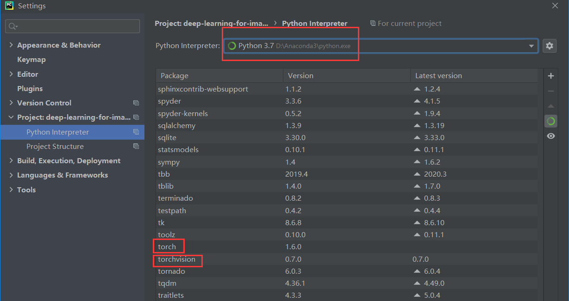Collapse the Project deep-learning section
The width and height of the screenshot is (569, 301).
[11, 117]
